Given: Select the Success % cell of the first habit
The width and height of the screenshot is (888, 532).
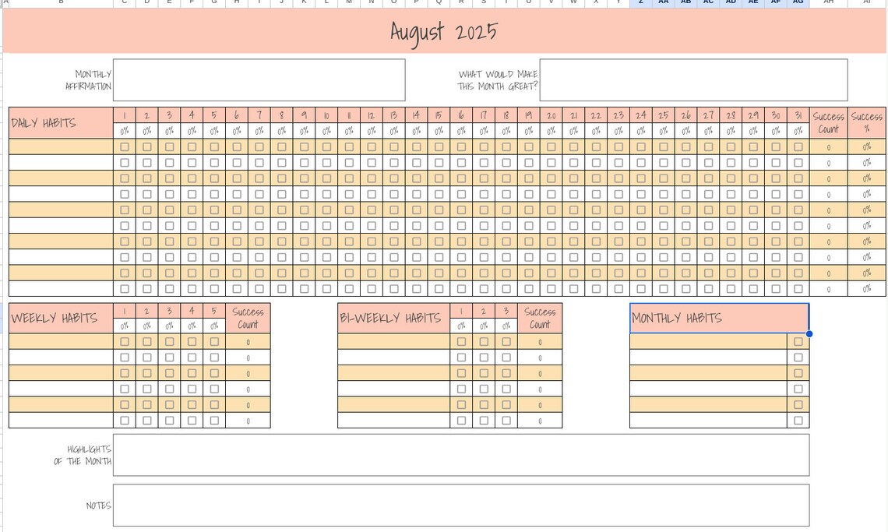Looking at the screenshot, I should coord(866,146).
